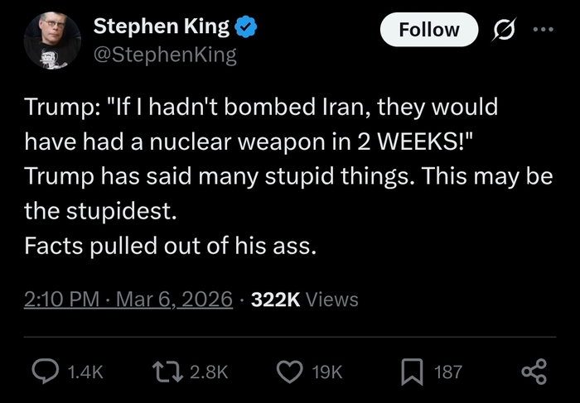Open the three-dot more options menu
Image resolution: width=580 pixels, height=403 pixels.
point(542,30)
